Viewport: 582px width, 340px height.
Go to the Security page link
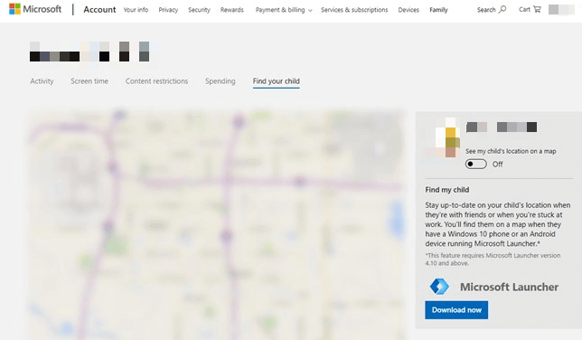199,10
